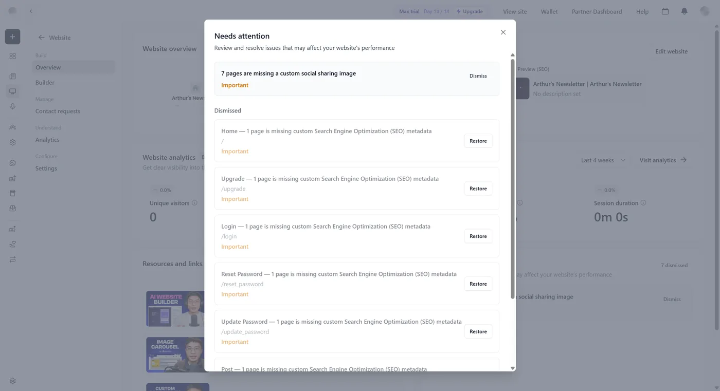Click '/reset_password' path text
This screenshot has height=391, width=720.
tap(242, 284)
